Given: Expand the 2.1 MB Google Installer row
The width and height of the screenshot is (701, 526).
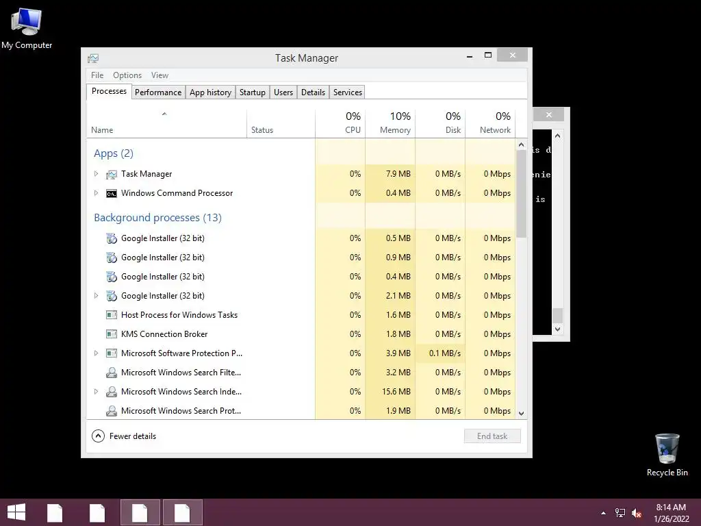Looking at the screenshot, I should coord(96,296).
